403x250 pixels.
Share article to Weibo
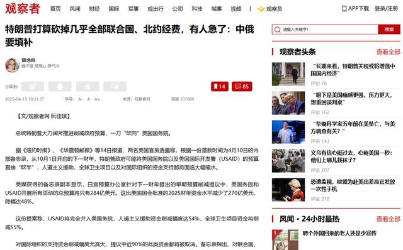(32, 87)
